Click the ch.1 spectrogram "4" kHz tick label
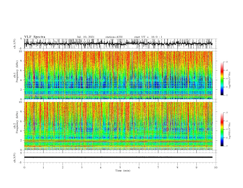Screen dimensions: 243x188 [x=21, y=80]
